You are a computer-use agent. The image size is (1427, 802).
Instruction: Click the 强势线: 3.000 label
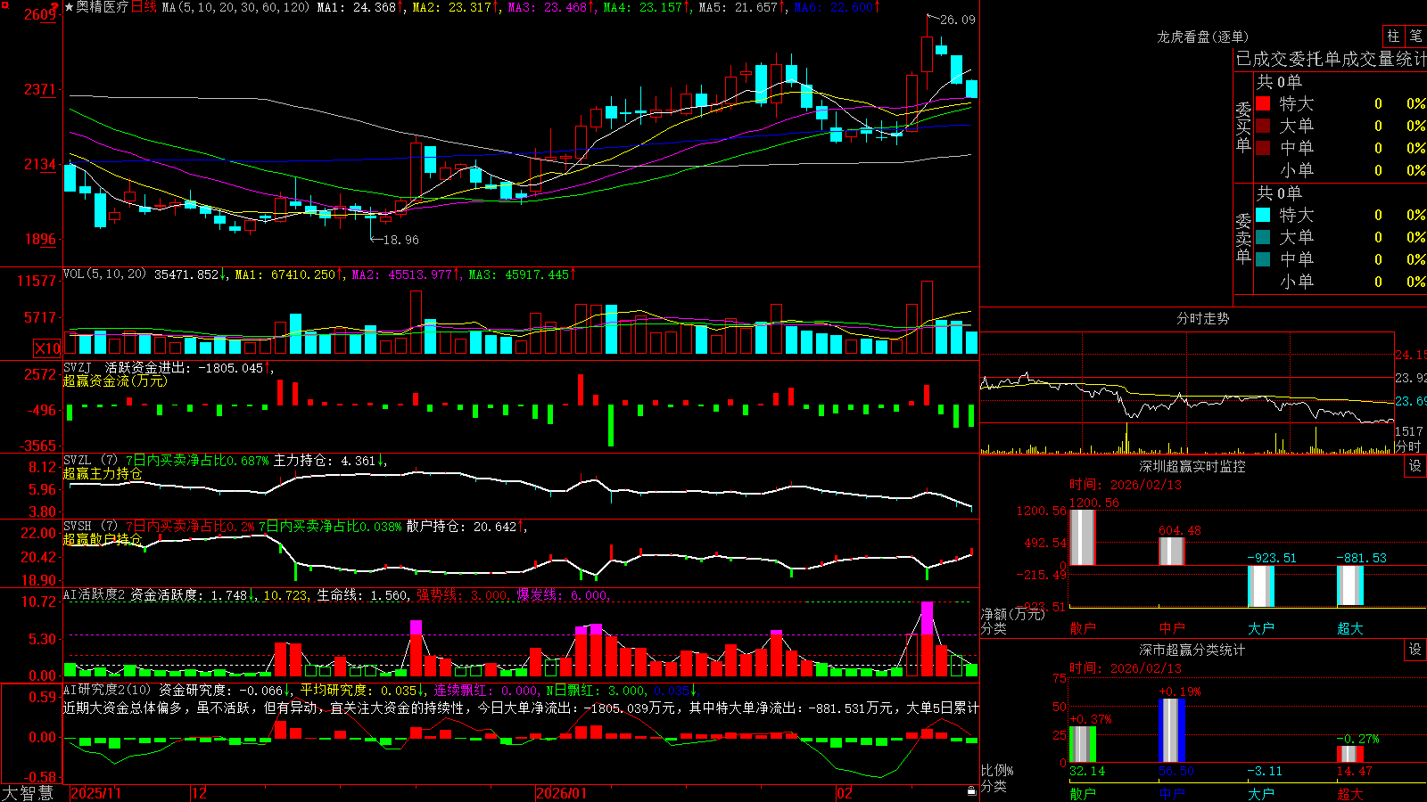click(463, 595)
